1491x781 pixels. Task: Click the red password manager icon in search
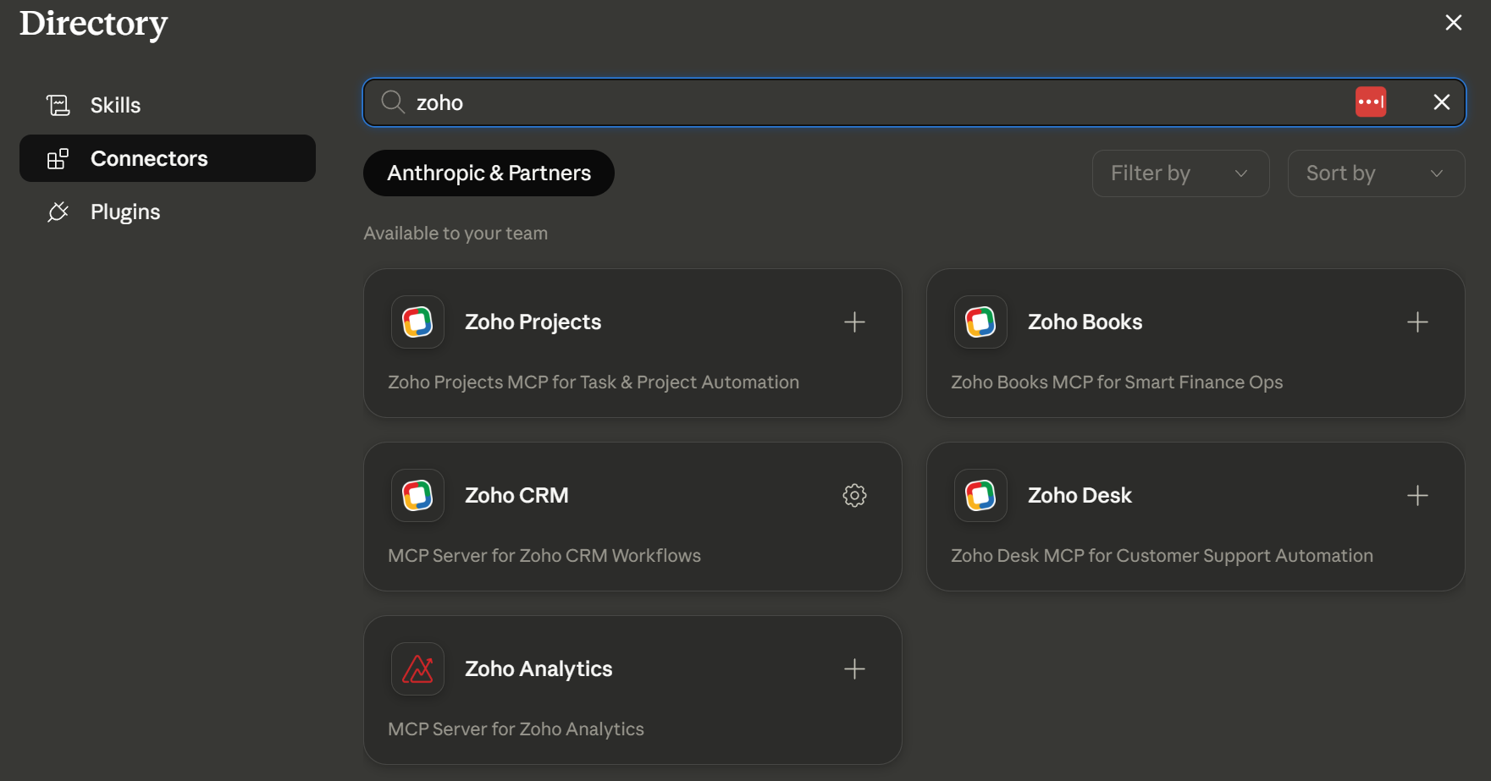[1371, 102]
